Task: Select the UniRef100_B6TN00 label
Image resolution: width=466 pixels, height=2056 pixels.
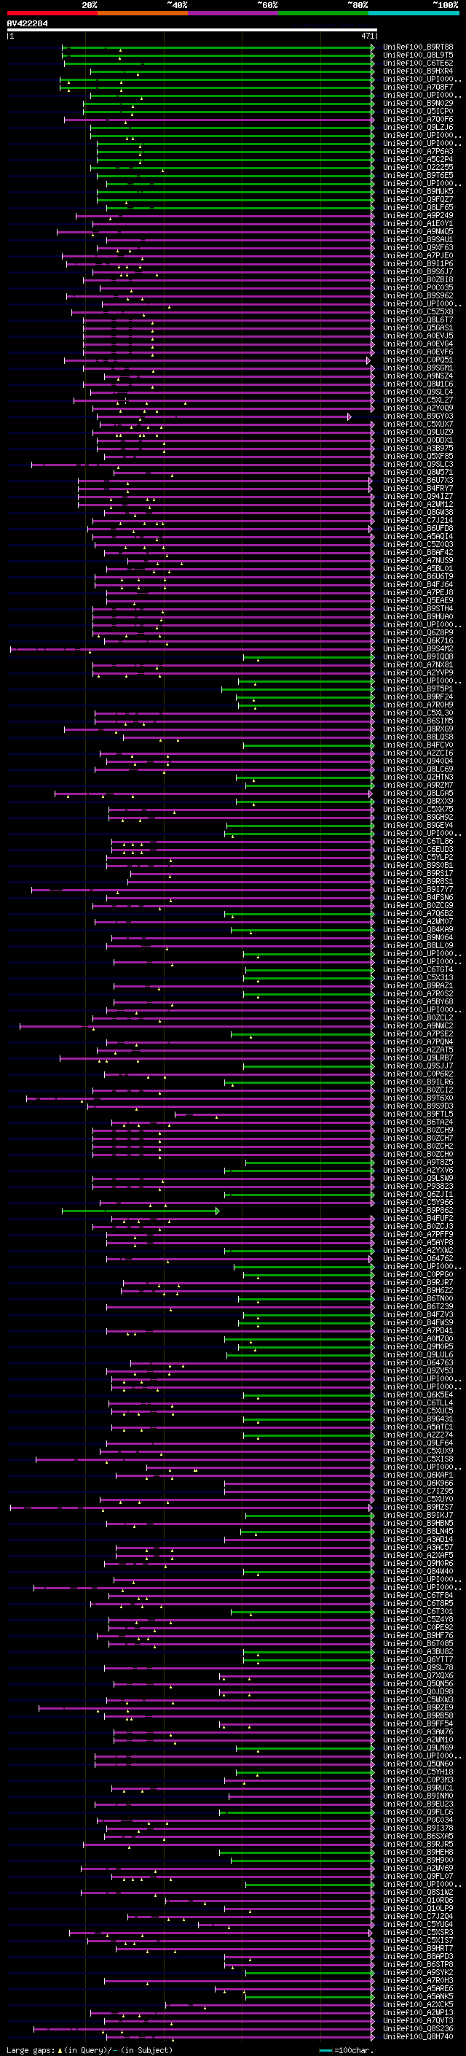Action: pyautogui.click(x=417, y=1297)
